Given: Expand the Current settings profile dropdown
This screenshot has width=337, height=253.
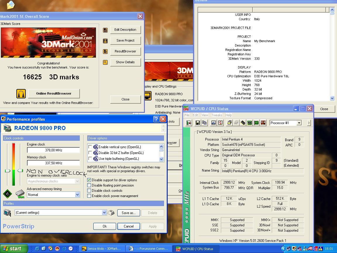Looking at the screenshot, I should tap(104, 213).
